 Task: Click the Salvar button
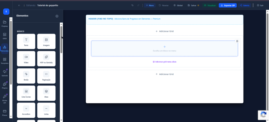click(193, 5)
